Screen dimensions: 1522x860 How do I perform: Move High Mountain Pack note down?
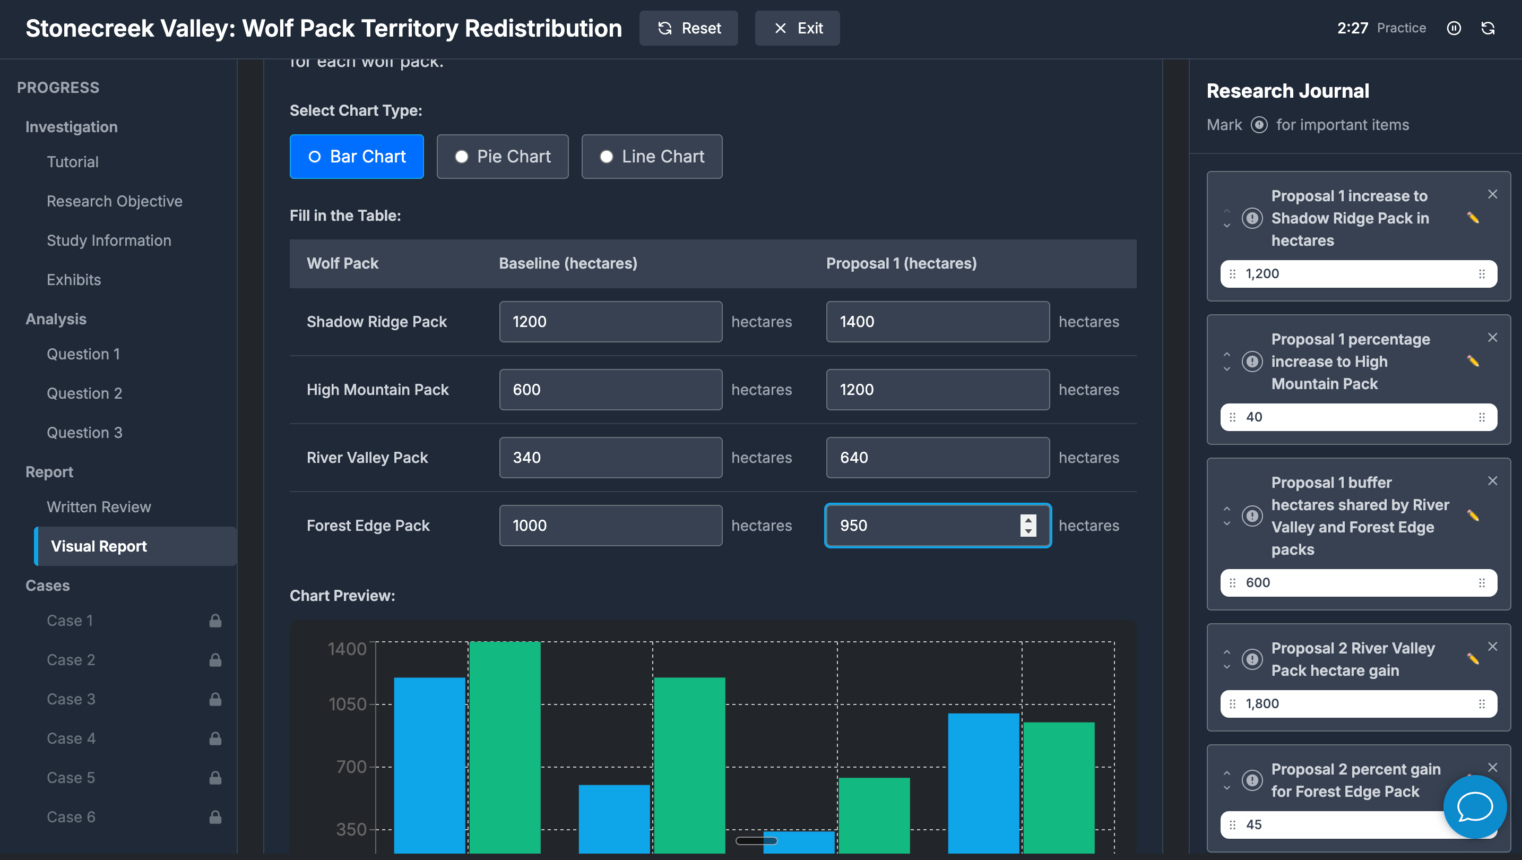click(x=1226, y=369)
